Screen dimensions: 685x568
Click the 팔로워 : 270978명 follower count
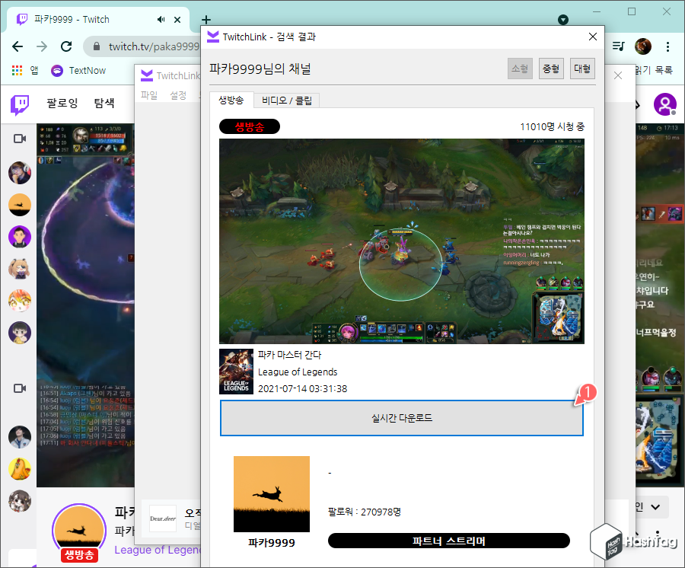[365, 512]
